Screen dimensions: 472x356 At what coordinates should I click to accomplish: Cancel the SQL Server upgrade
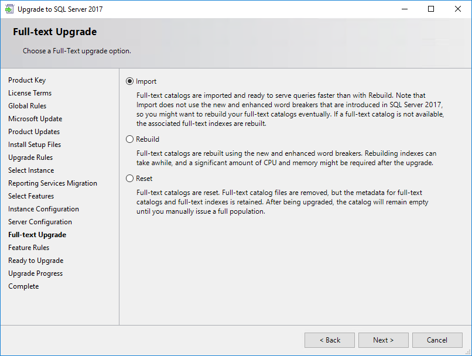tap(437, 340)
